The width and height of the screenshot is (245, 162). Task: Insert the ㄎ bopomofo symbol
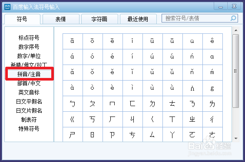coord(93,119)
